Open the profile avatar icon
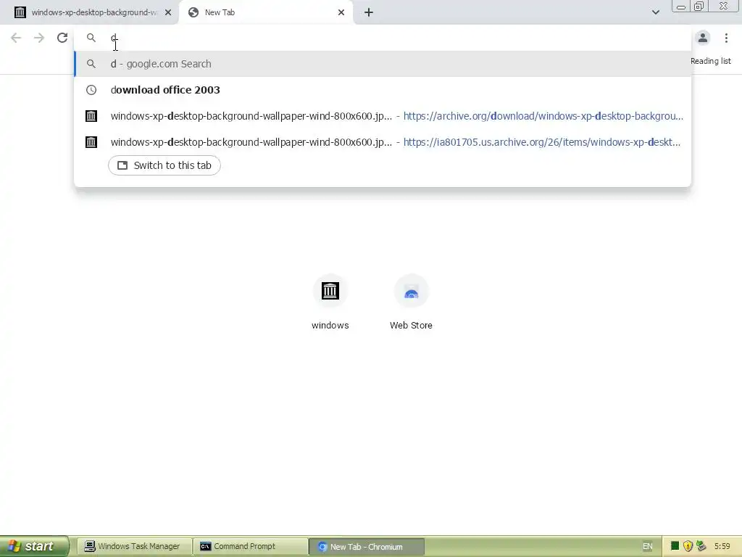742x557 pixels. (x=703, y=38)
